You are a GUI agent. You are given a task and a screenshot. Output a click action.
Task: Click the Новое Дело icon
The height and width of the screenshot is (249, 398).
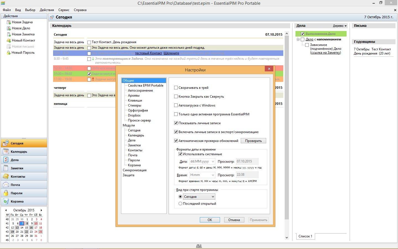coord(9,28)
